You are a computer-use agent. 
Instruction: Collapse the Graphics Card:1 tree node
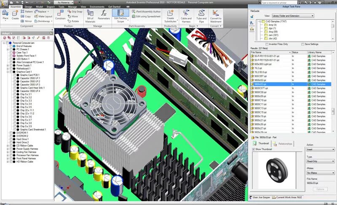8,72
